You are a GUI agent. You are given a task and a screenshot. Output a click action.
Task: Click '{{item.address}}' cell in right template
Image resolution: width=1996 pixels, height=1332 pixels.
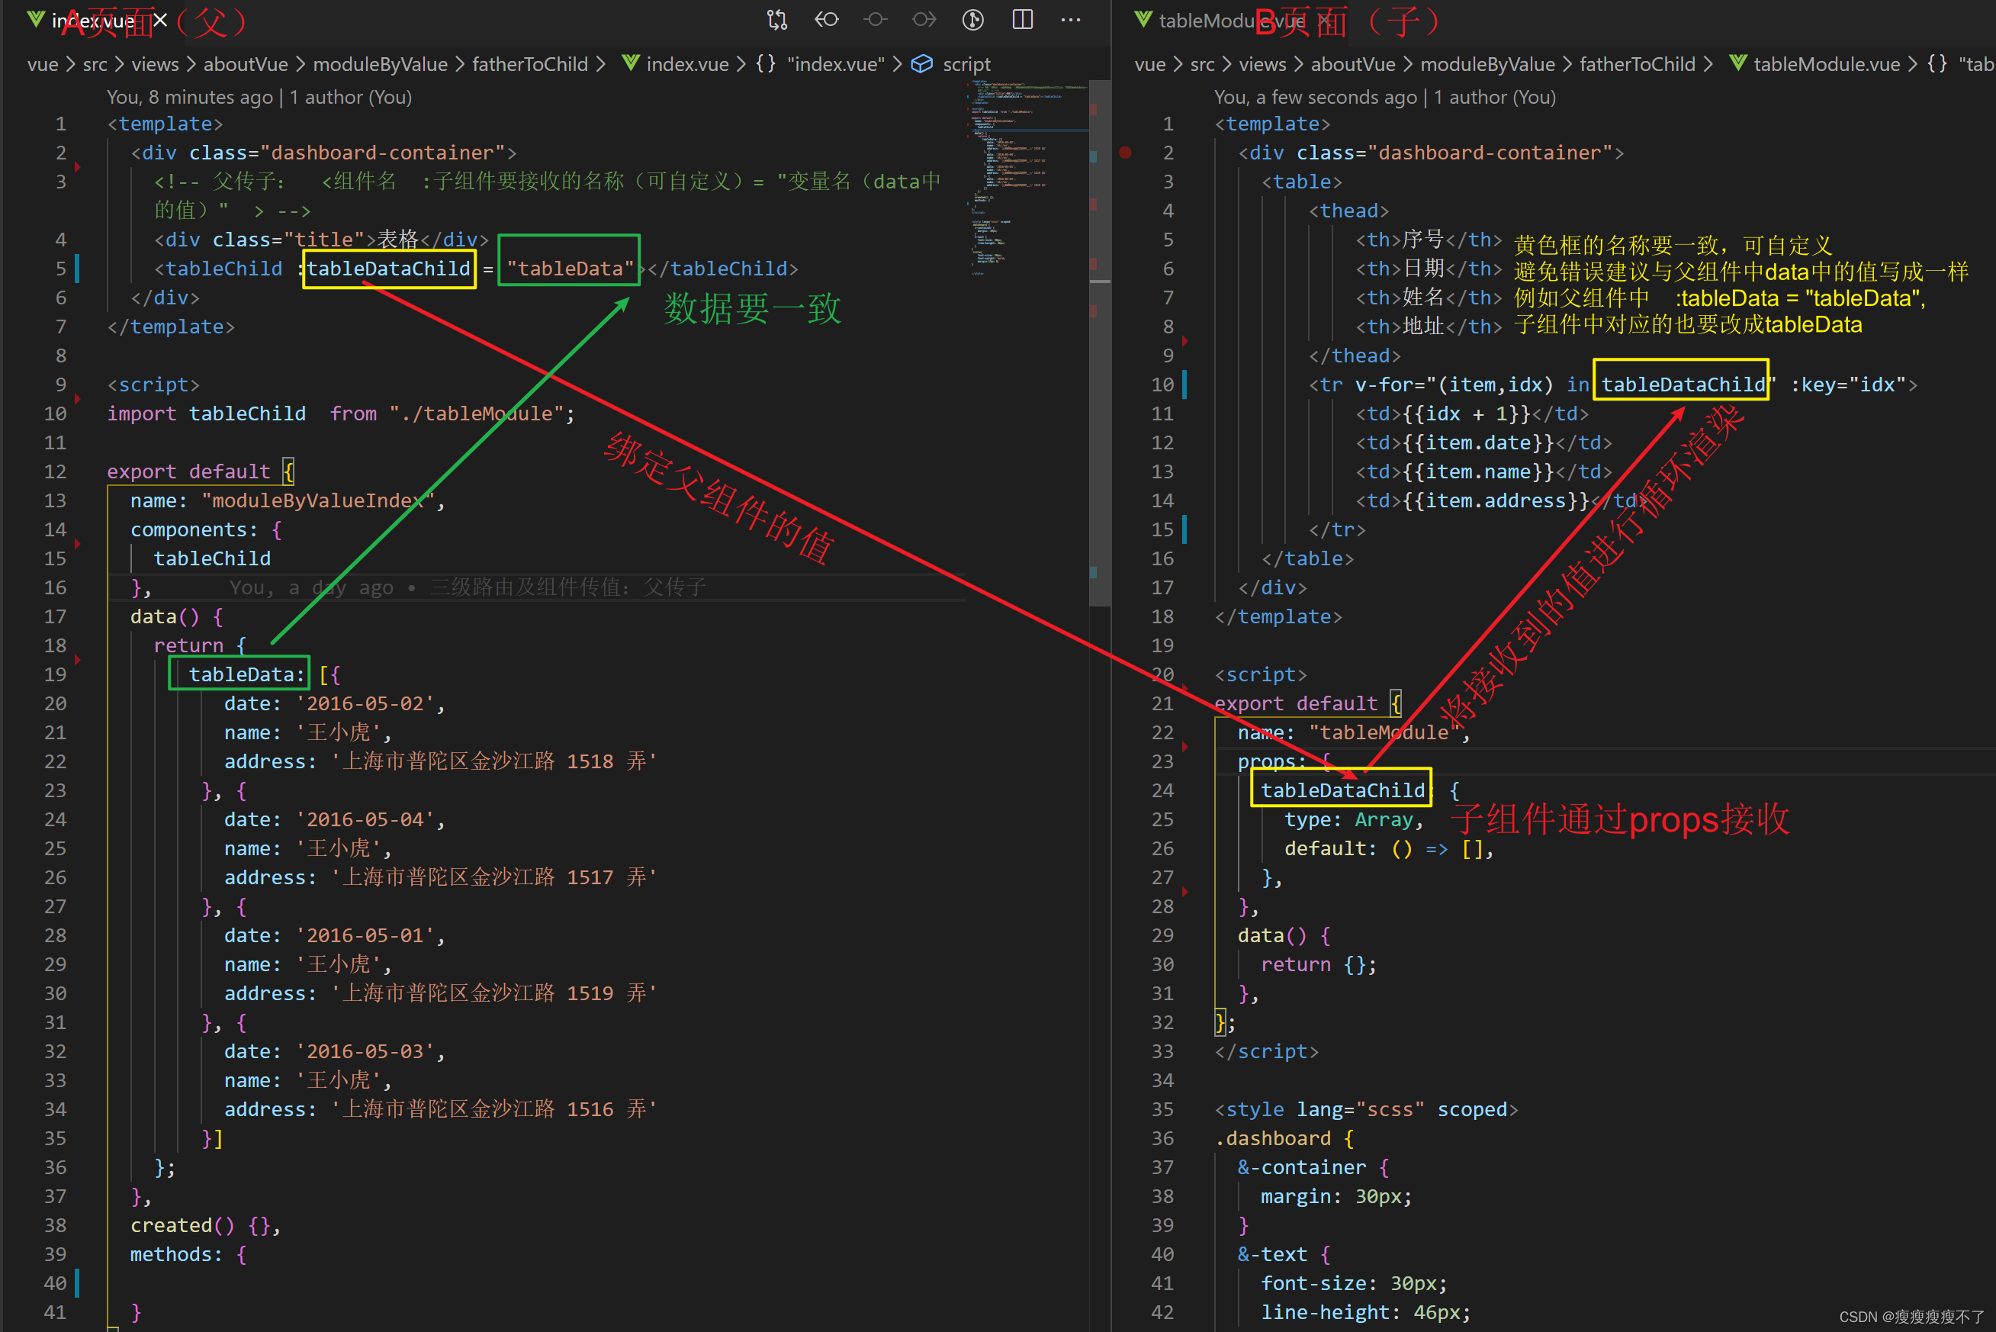1495,500
